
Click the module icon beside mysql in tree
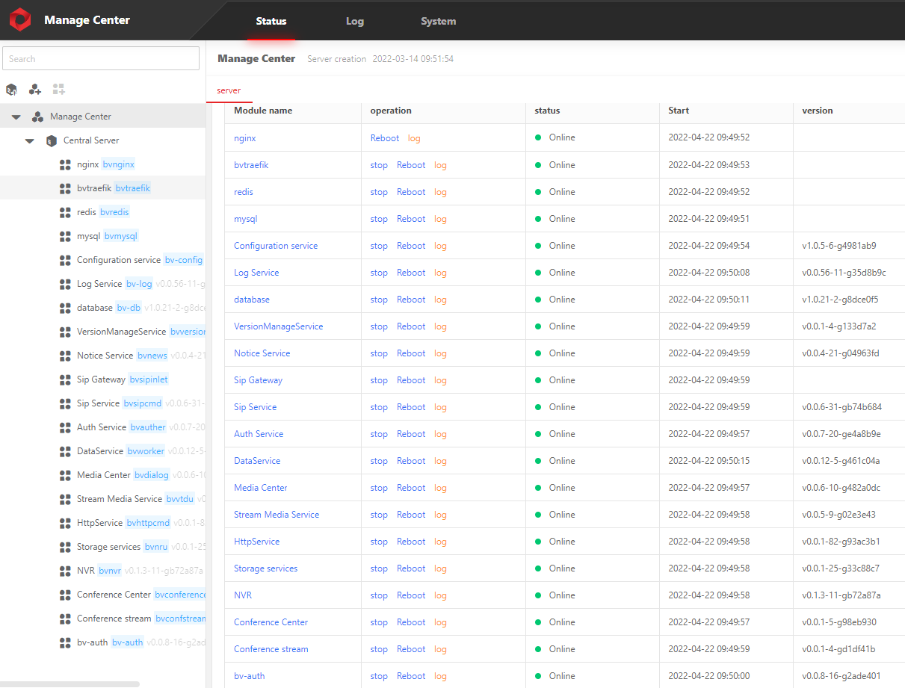click(65, 236)
